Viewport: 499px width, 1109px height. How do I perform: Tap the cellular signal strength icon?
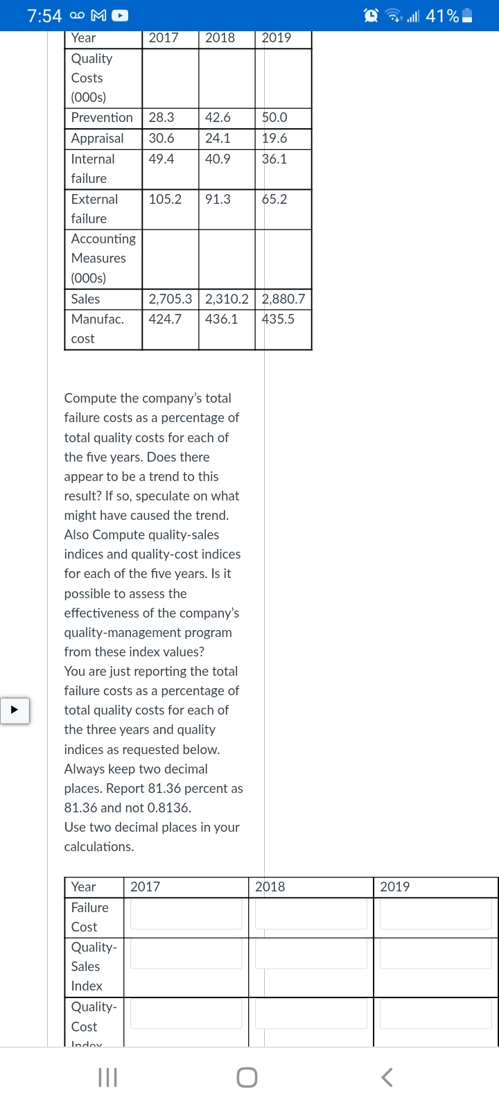[414, 15]
